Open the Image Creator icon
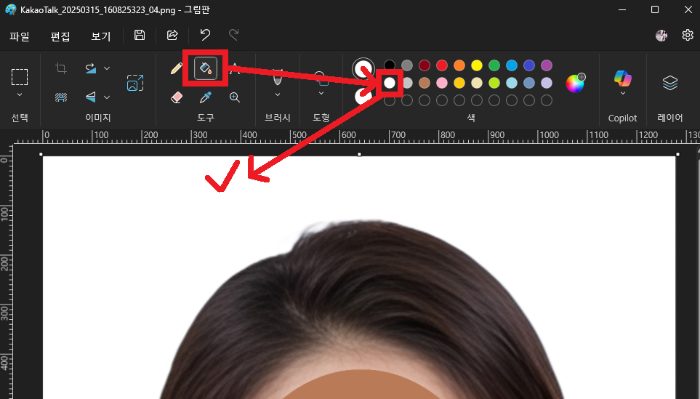This screenshot has height=399, width=700. pyautogui.click(x=134, y=83)
